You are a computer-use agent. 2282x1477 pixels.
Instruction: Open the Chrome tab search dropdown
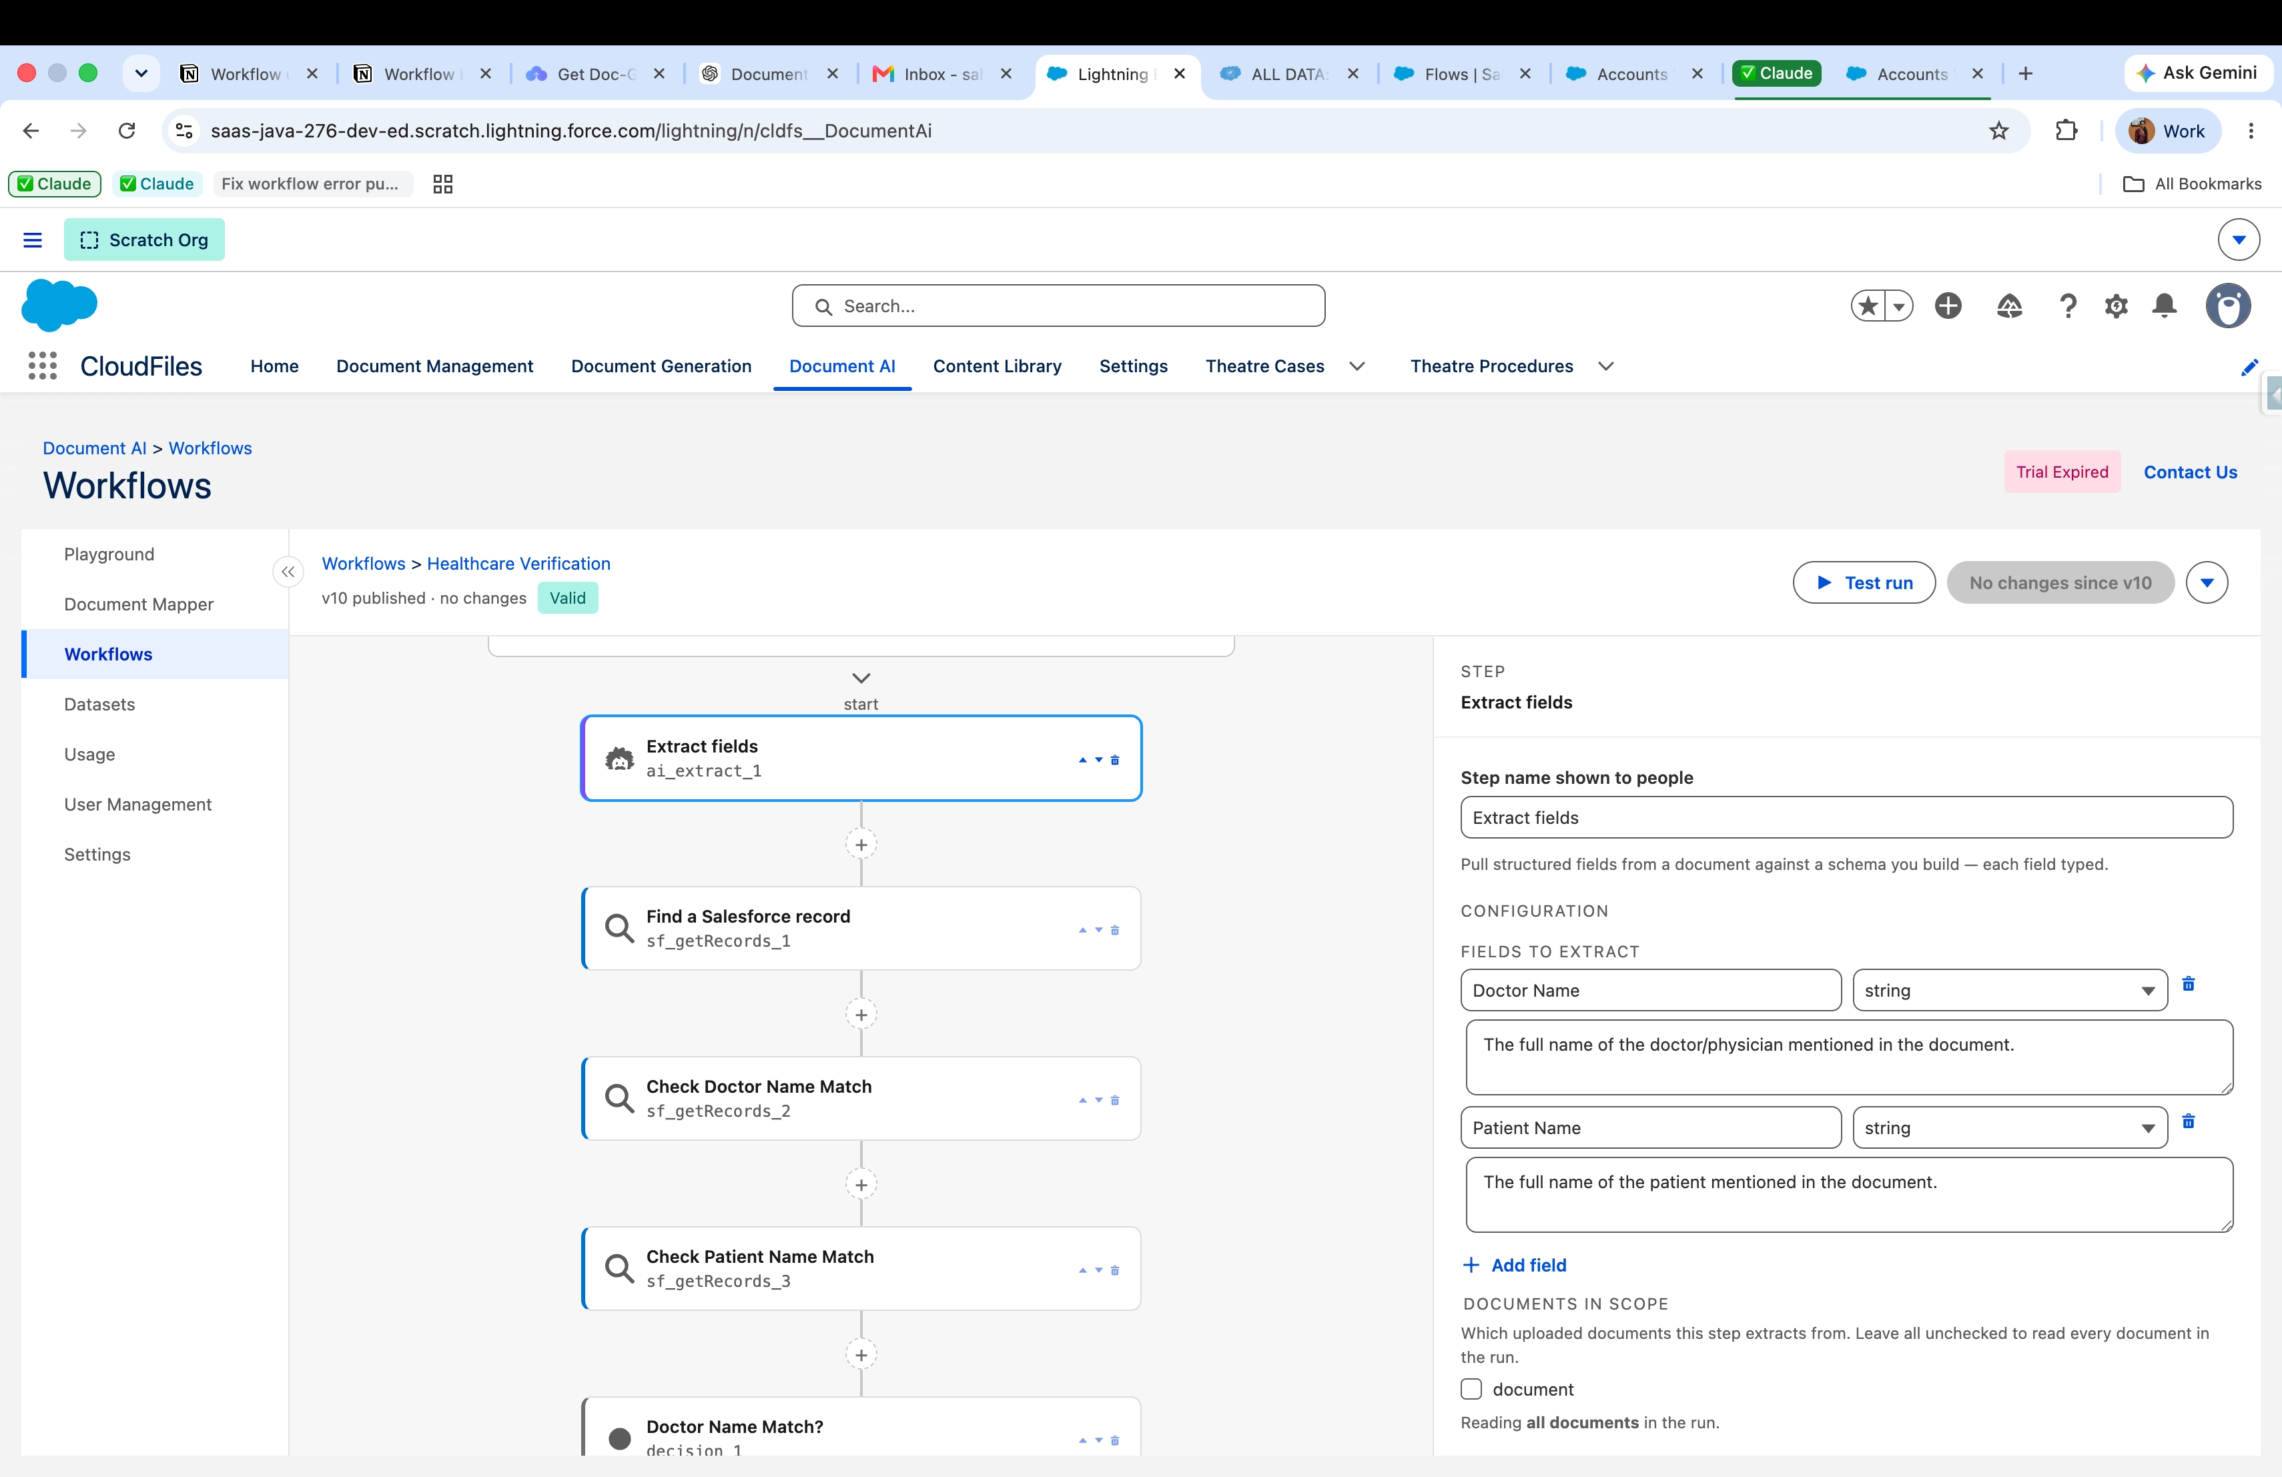141,74
